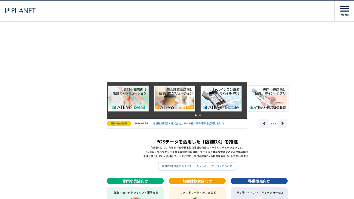Screen dimensions: 354x199
Task: Click the PLANET logo
Action: point(20,11)
